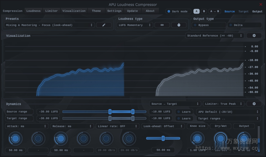The image size is (266, 157).
Task: Switch to the Limiter tab
Action: (x=51, y=11)
